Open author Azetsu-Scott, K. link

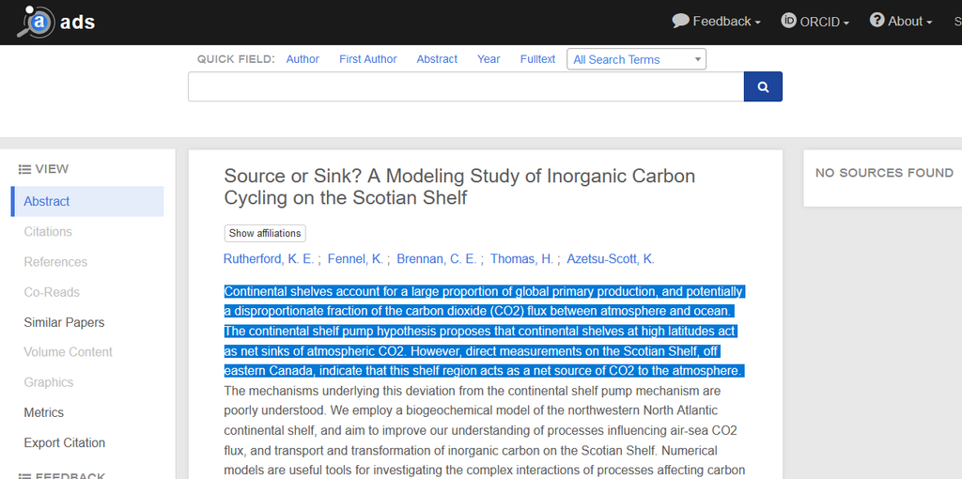pyautogui.click(x=611, y=259)
